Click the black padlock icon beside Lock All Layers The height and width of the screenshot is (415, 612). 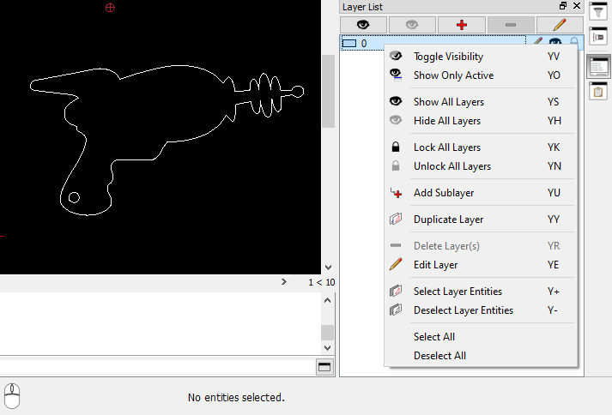[396, 147]
